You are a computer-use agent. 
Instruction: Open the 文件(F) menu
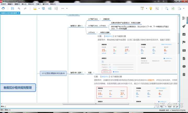tap(3, 4)
